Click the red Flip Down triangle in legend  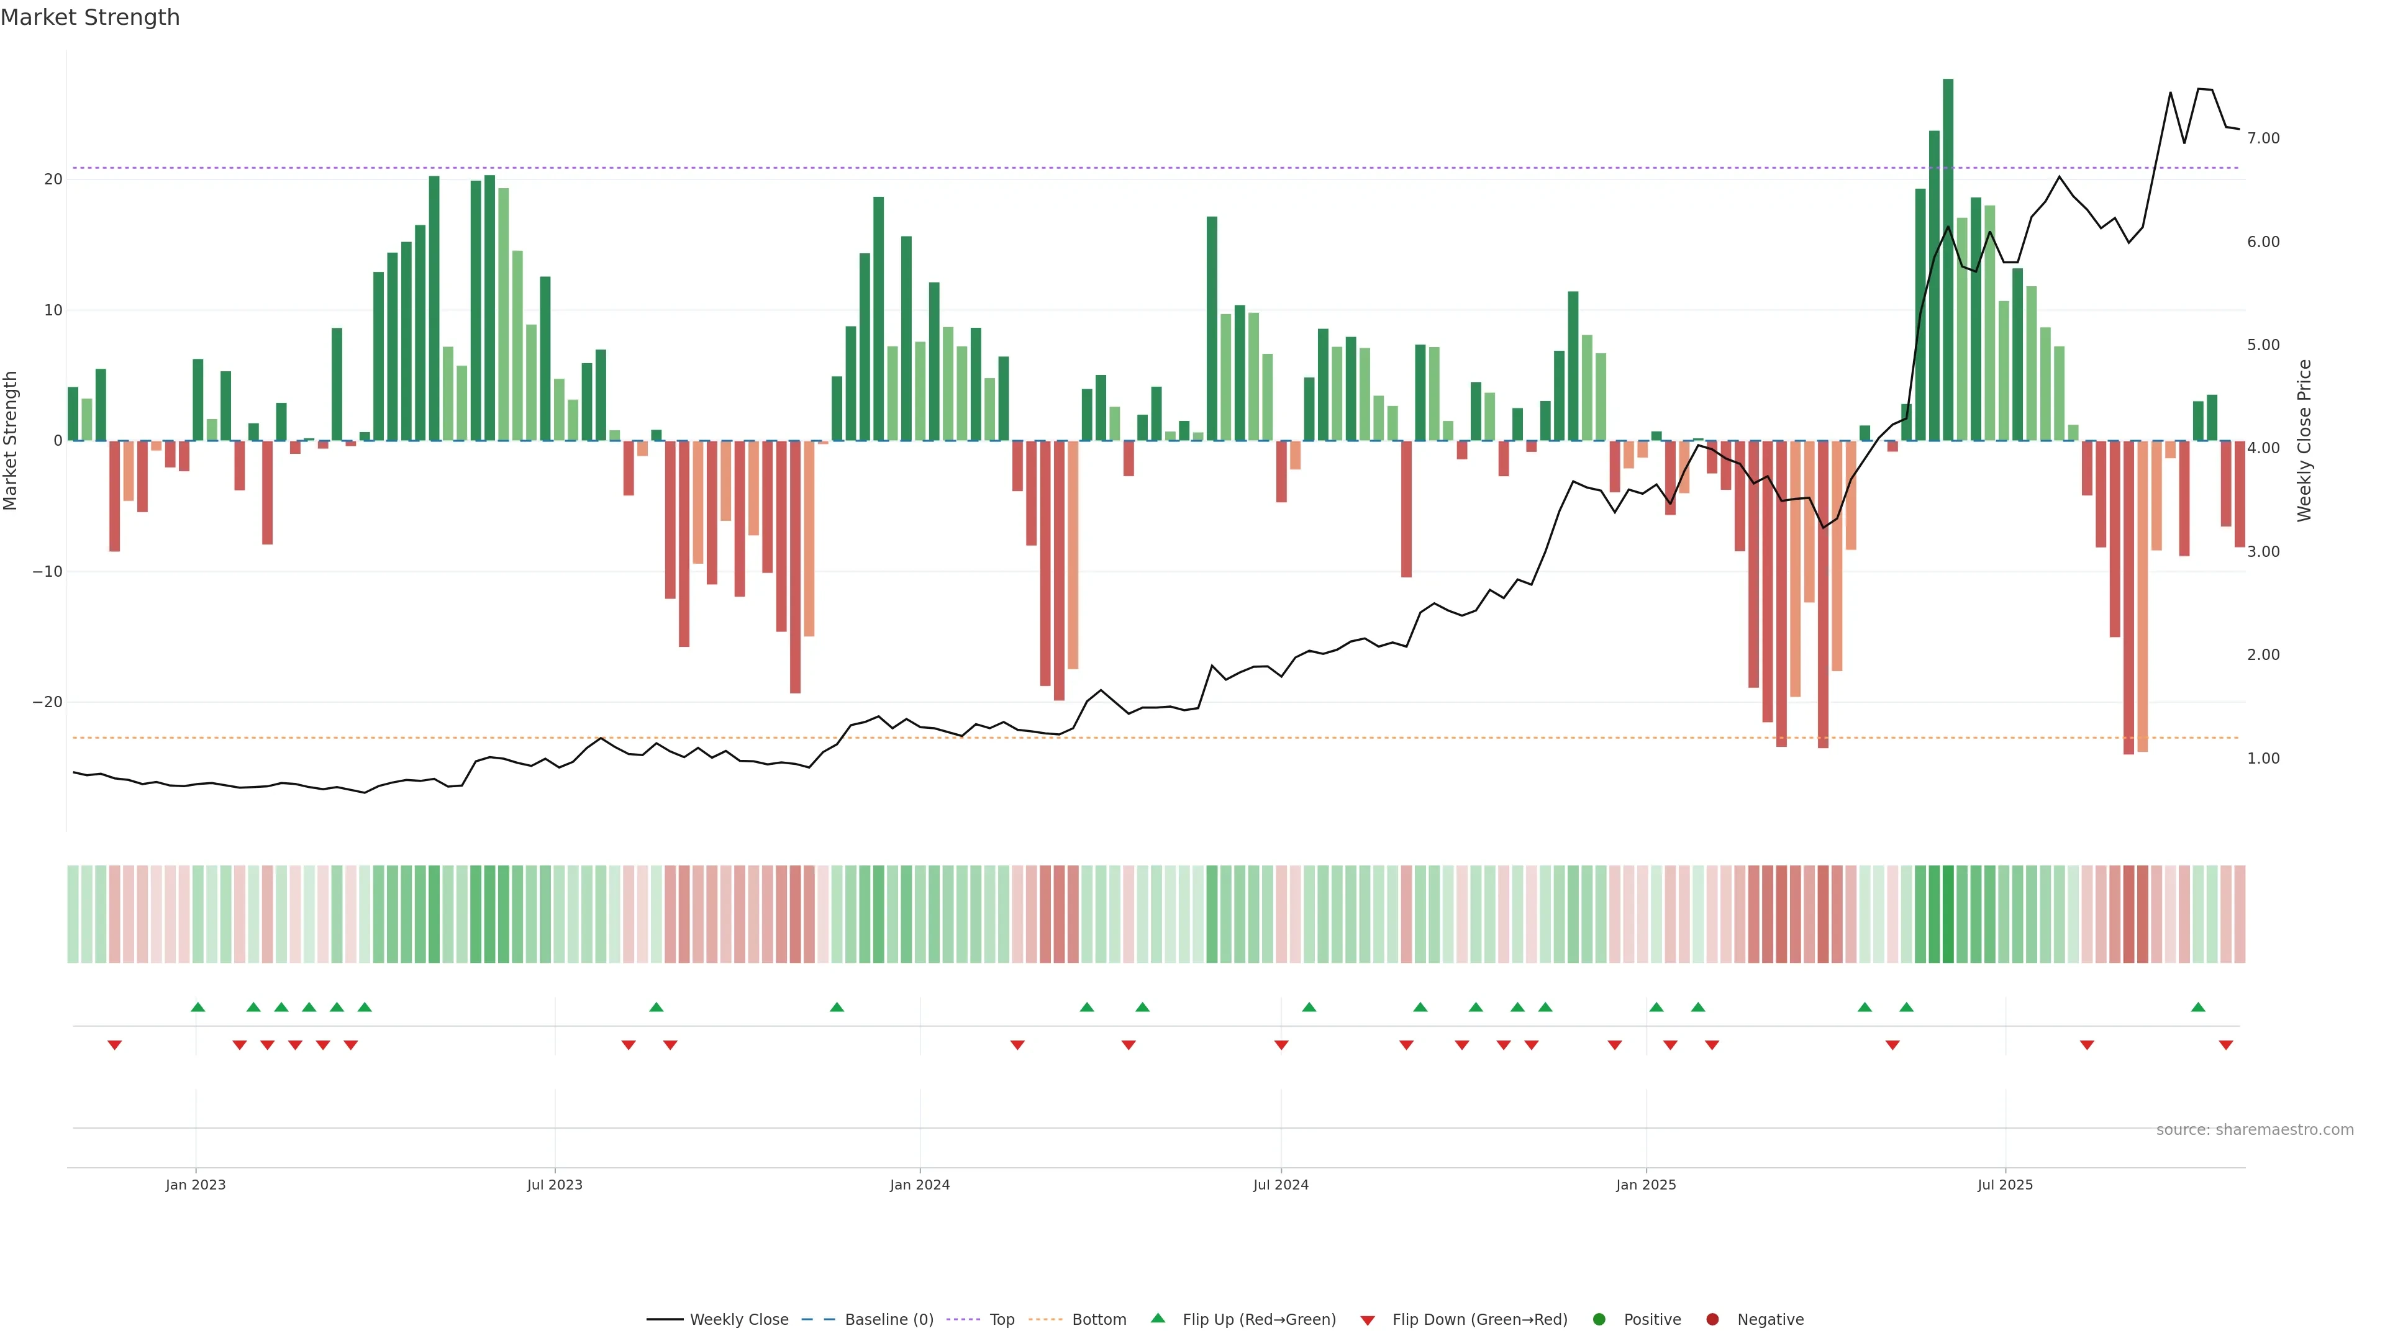[x=1368, y=1320]
